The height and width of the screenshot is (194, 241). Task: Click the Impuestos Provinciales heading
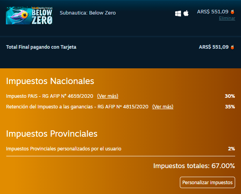click(52, 134)
